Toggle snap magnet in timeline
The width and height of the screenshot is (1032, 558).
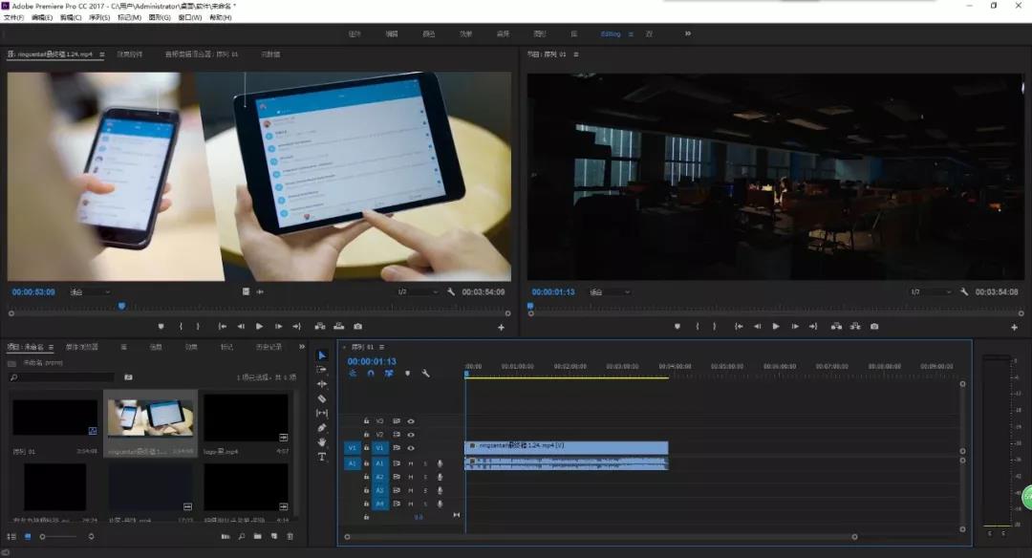(370, 374)
